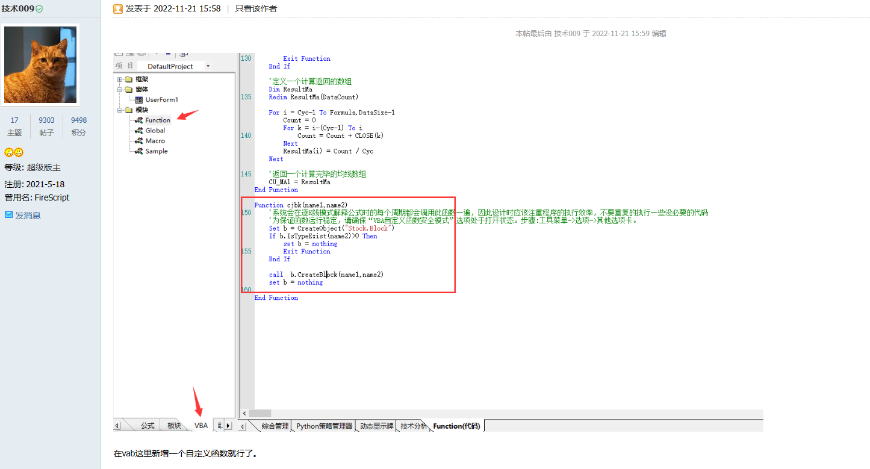Open the Sample module
This screenshot has width=870, height=469.
coord(157,151)
